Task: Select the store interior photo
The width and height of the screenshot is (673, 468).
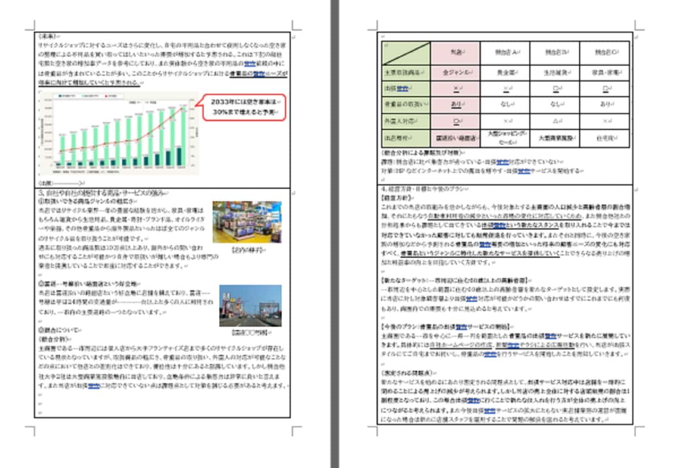Action: coord(247,222)
